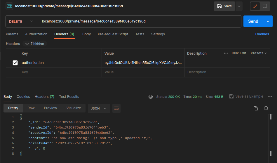
Task: Switch to Preview view
Action: pos(50,108)
